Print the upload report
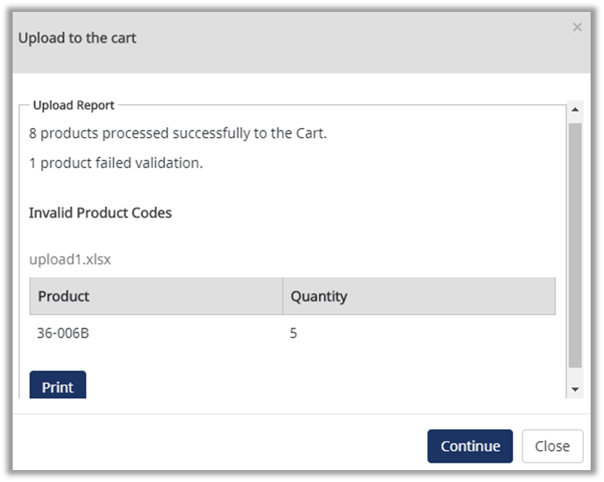The image size is (604, 482). click(x=57, y=385)
